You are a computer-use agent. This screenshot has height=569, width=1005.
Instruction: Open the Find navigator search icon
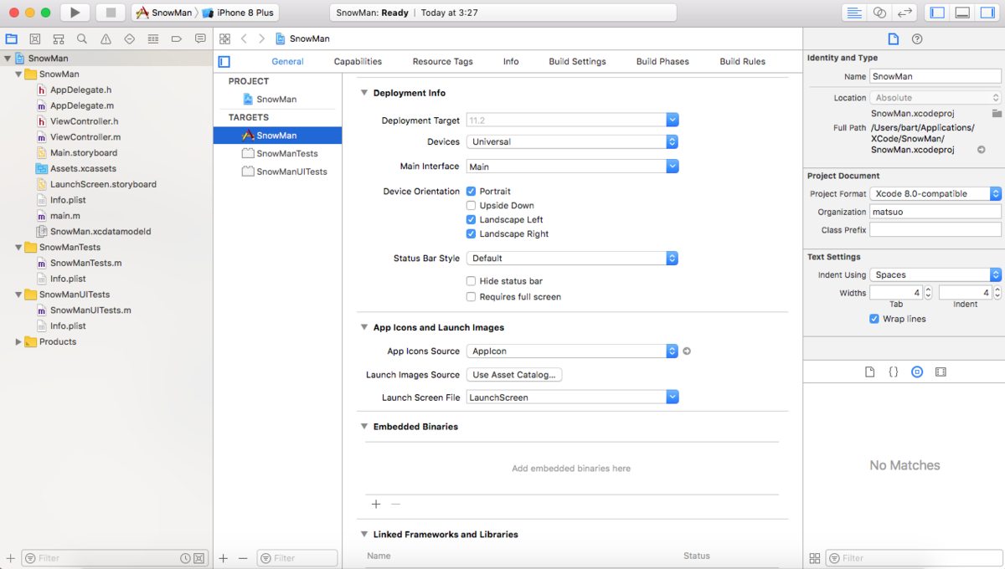(x=82, y=38)
